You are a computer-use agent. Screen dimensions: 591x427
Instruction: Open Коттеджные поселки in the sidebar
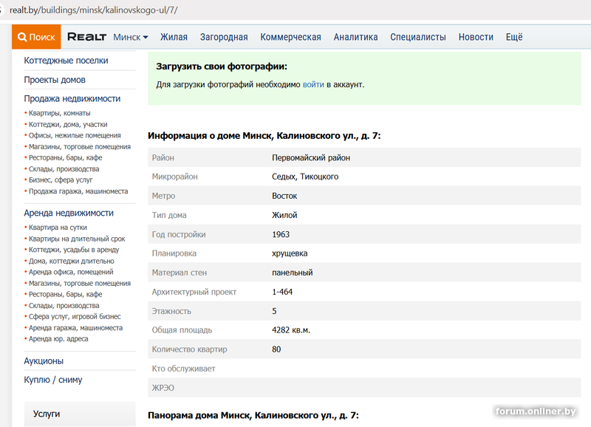pos(66,61)
